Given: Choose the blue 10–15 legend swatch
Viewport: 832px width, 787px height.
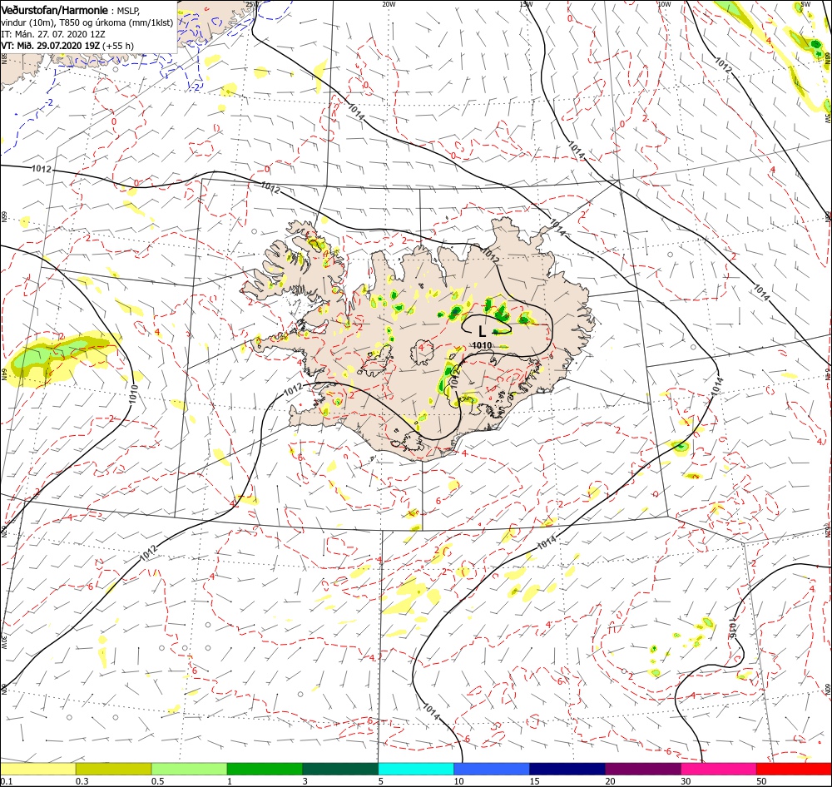Looking at the screenshot, I should point(492,769).
